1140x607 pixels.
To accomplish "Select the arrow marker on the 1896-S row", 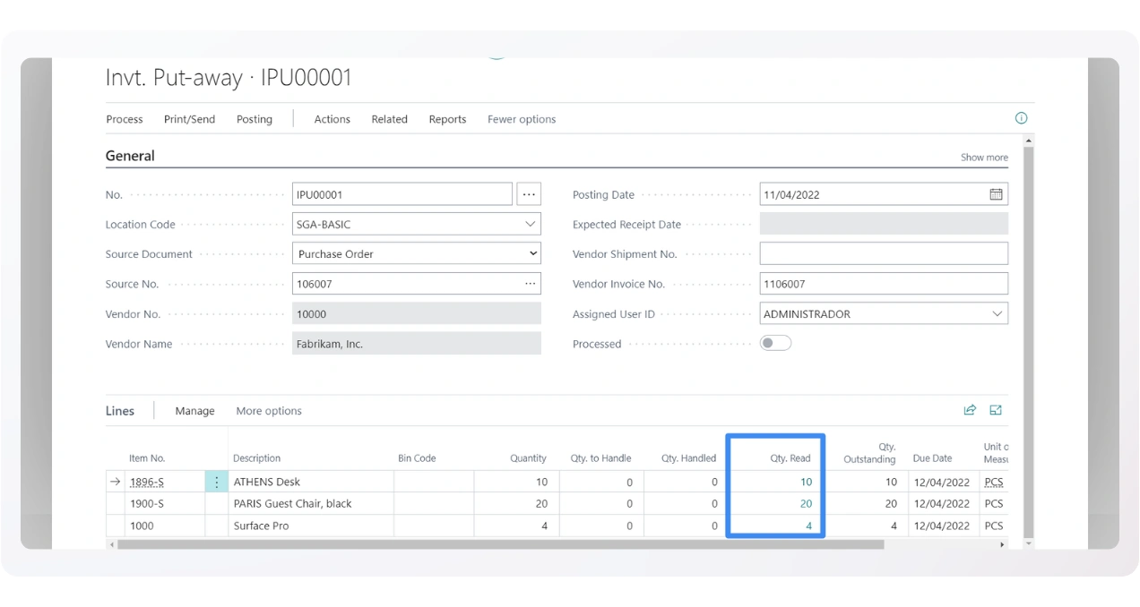I will coord(115,482).
